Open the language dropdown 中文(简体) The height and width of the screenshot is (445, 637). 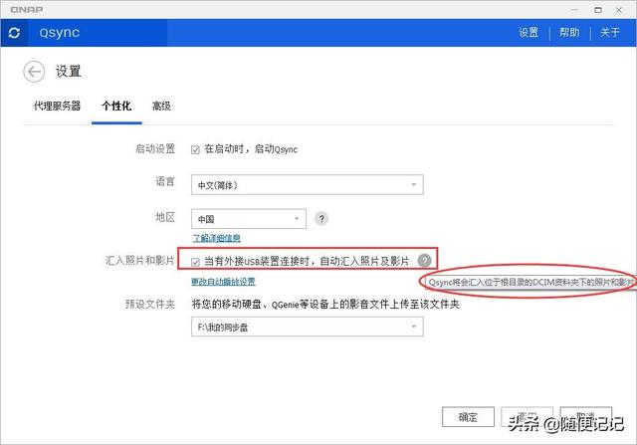[x=308, y=185]
